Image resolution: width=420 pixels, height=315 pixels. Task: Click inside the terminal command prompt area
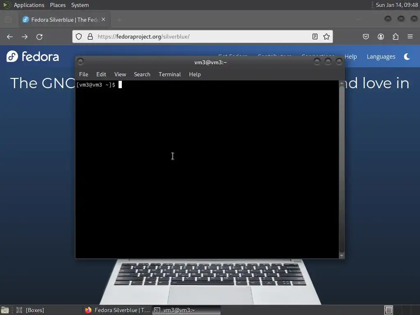207,169
